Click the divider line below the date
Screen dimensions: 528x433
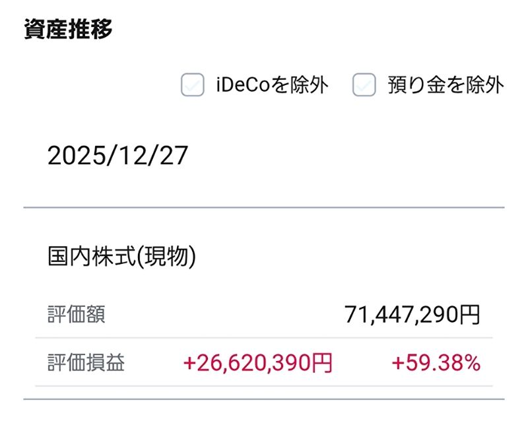264,208
